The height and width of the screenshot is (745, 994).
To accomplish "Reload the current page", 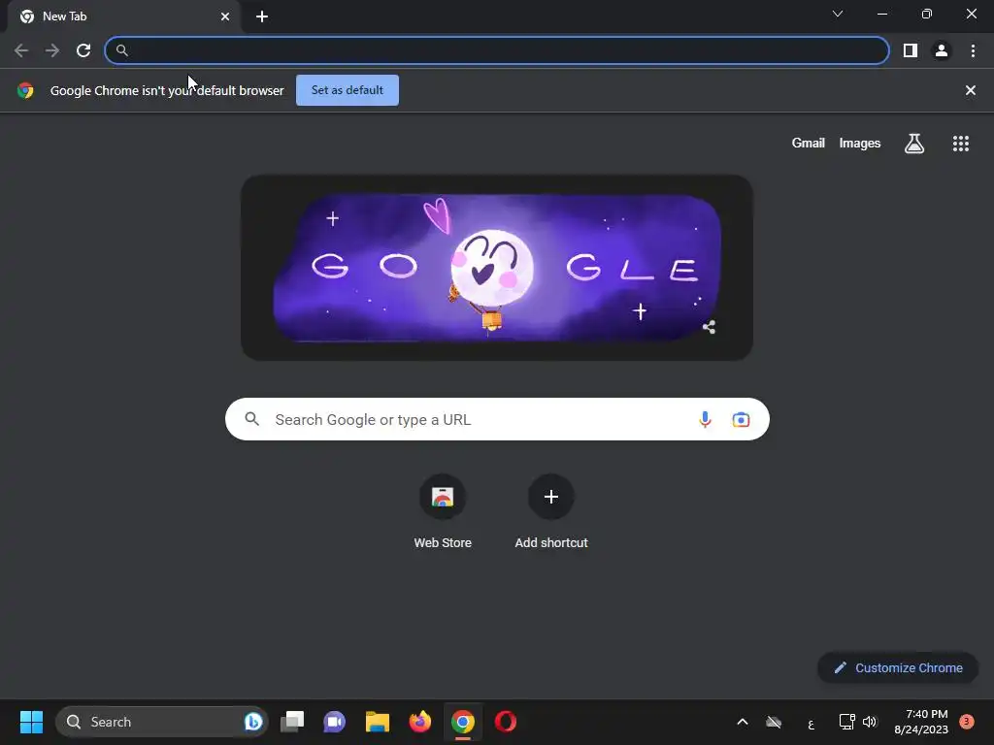I will point(83,50).
